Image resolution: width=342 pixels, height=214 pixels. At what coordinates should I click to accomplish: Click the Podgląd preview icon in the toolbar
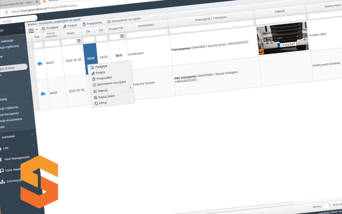(x=44, y=29)
